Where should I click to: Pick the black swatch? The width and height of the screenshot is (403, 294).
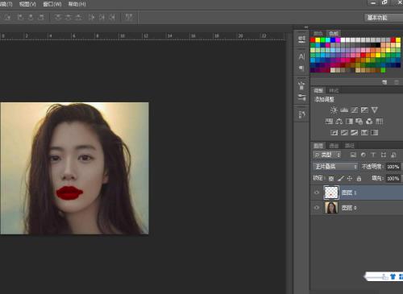point(378,45)
